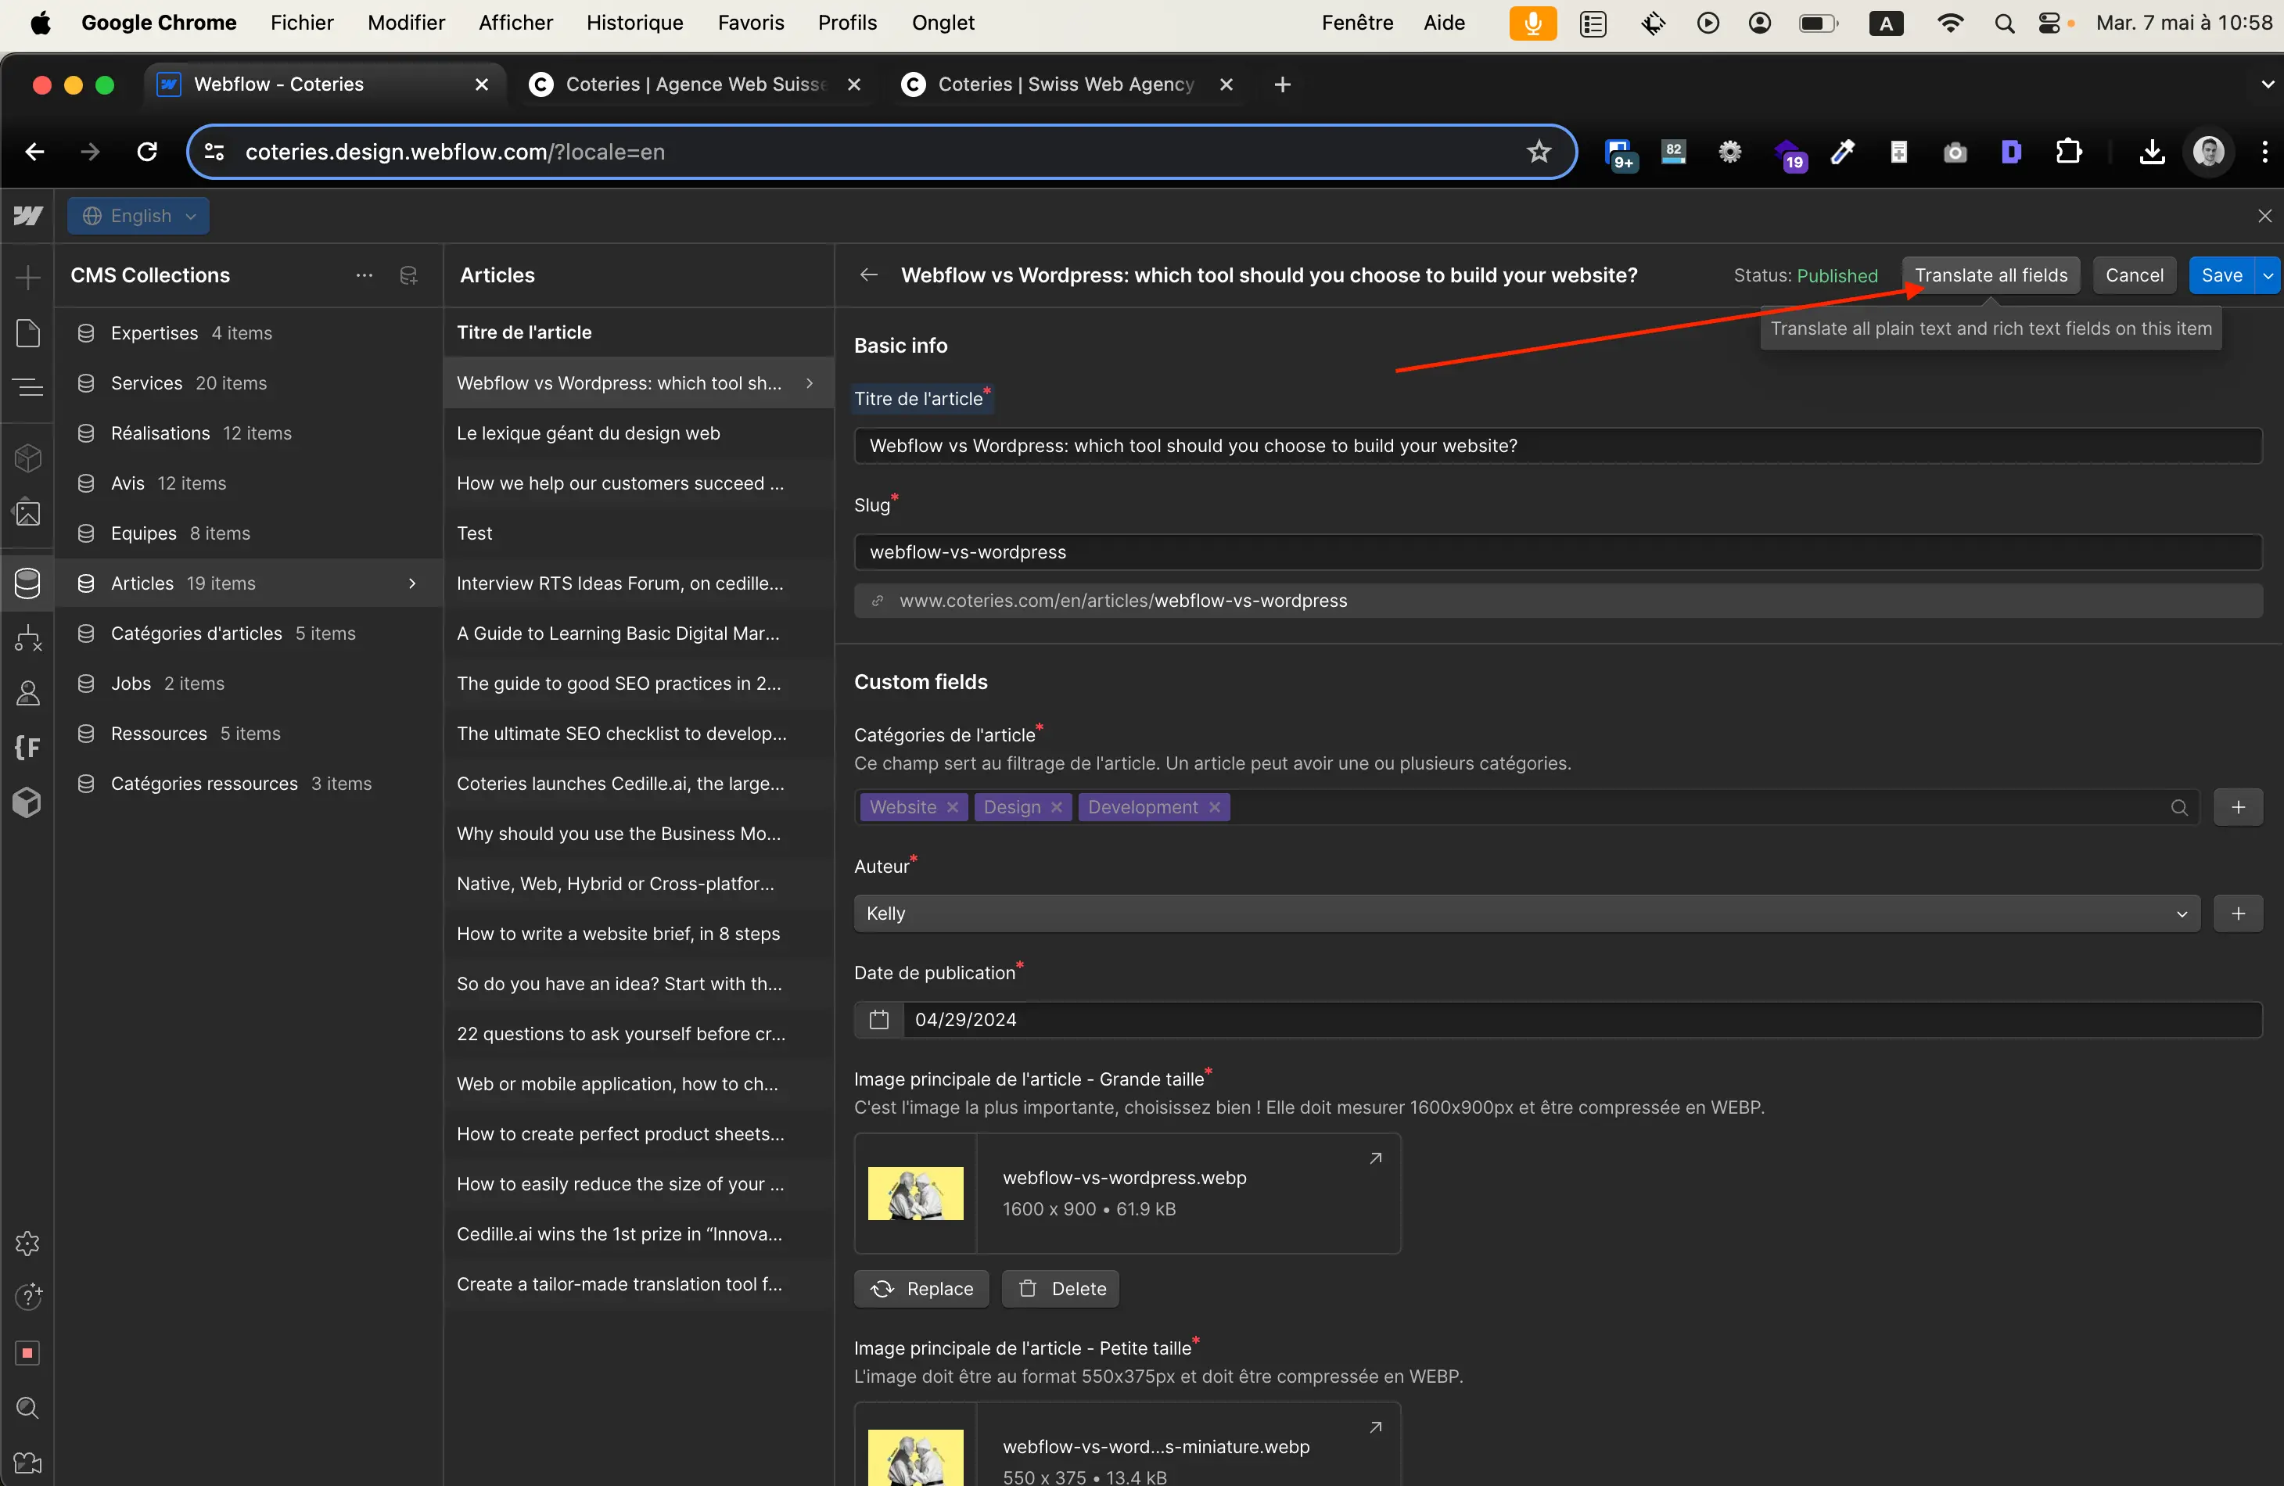The image size is (2284, 1486).
Task: Bookmark page with the star icon
Action: coord(1539,152)
